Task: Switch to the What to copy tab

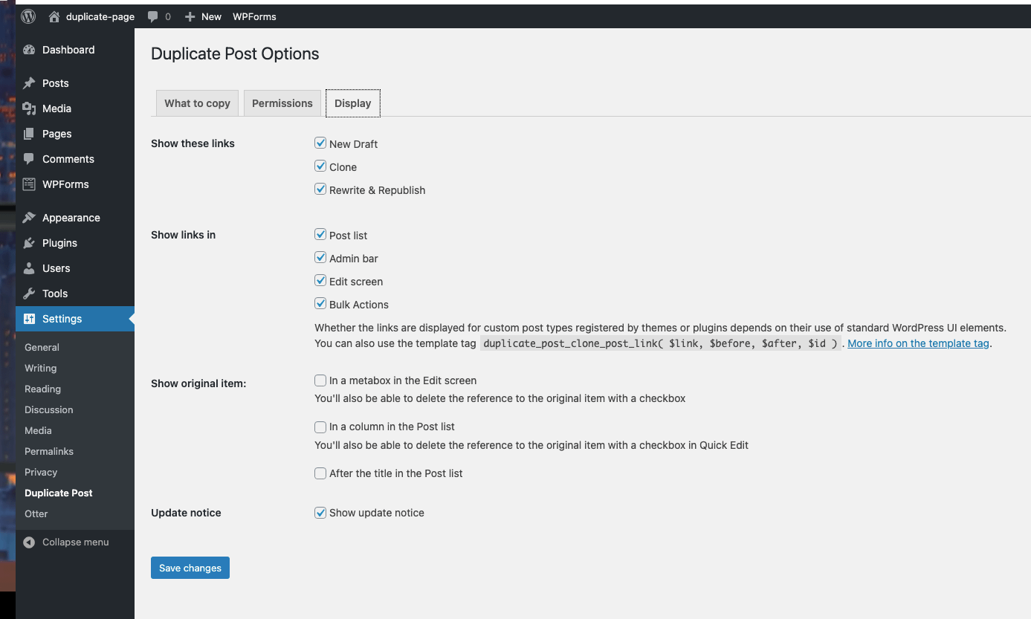Action: pos(197,103)
